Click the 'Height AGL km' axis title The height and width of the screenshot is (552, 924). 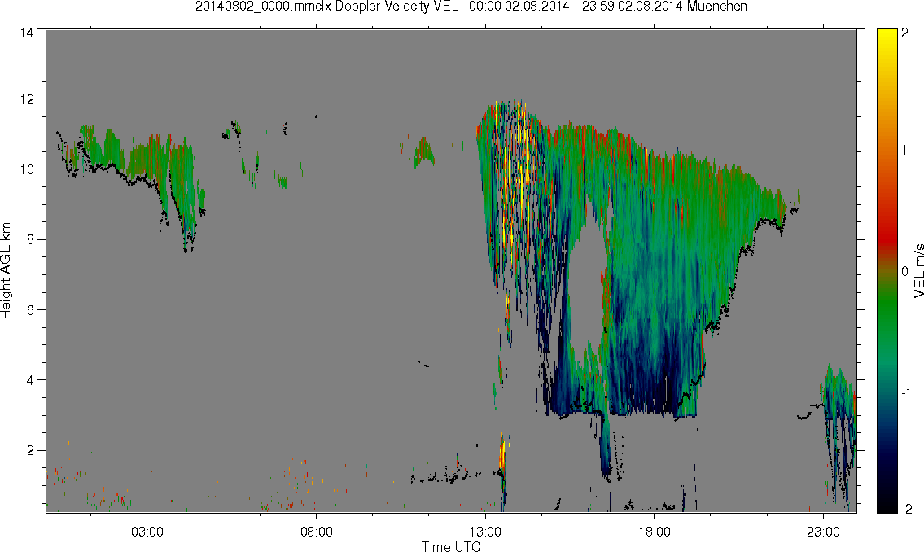[6, 270]
